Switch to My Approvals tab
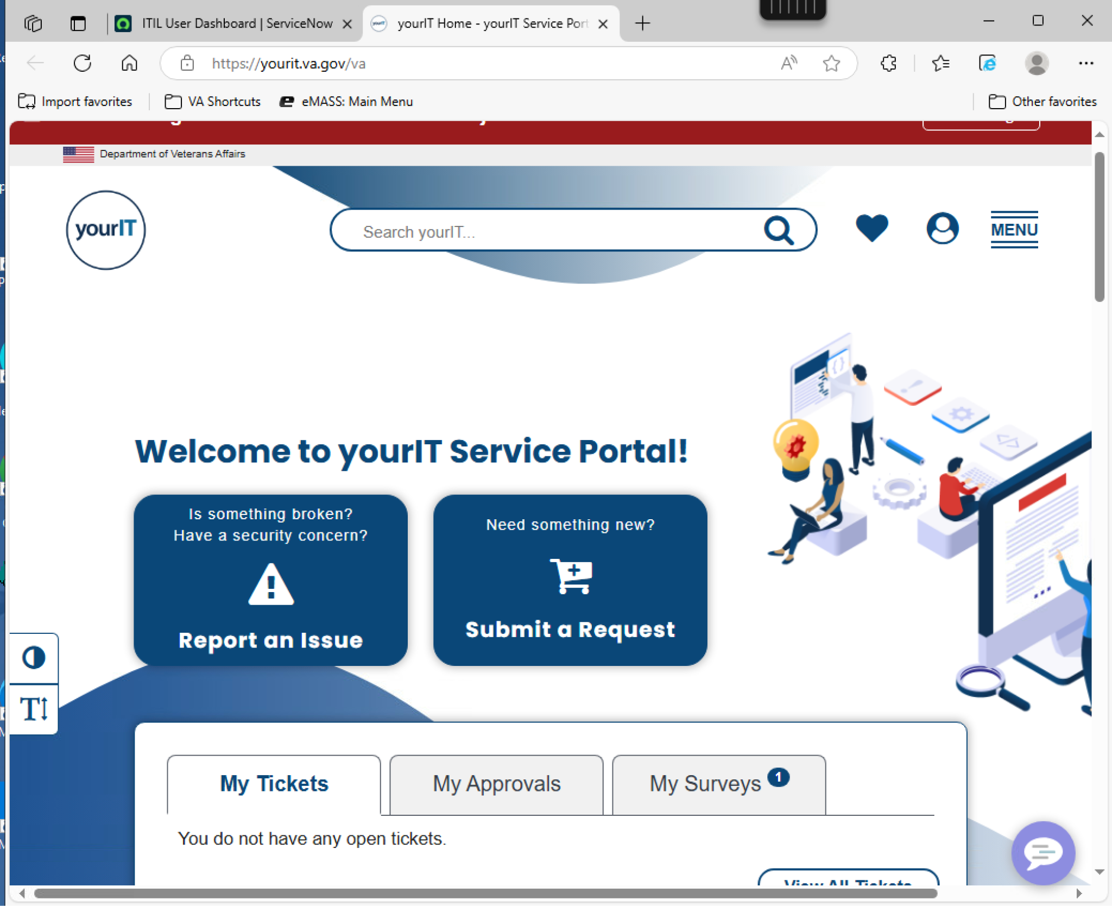The height and width of the screenshot is (906, 1112). 496,784
